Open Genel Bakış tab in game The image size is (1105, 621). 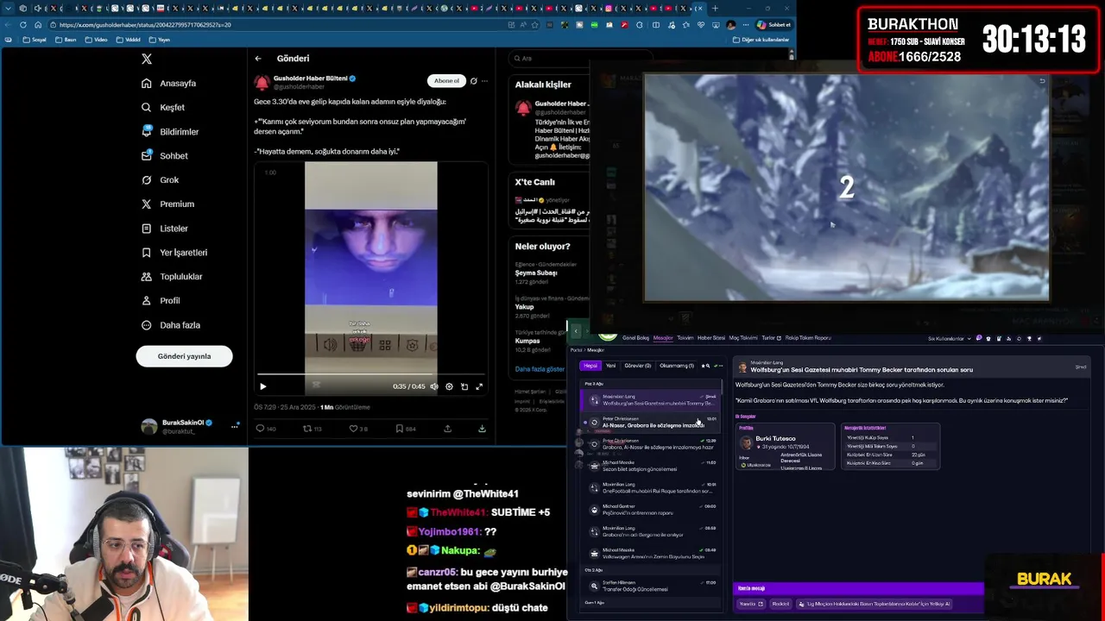635,338
